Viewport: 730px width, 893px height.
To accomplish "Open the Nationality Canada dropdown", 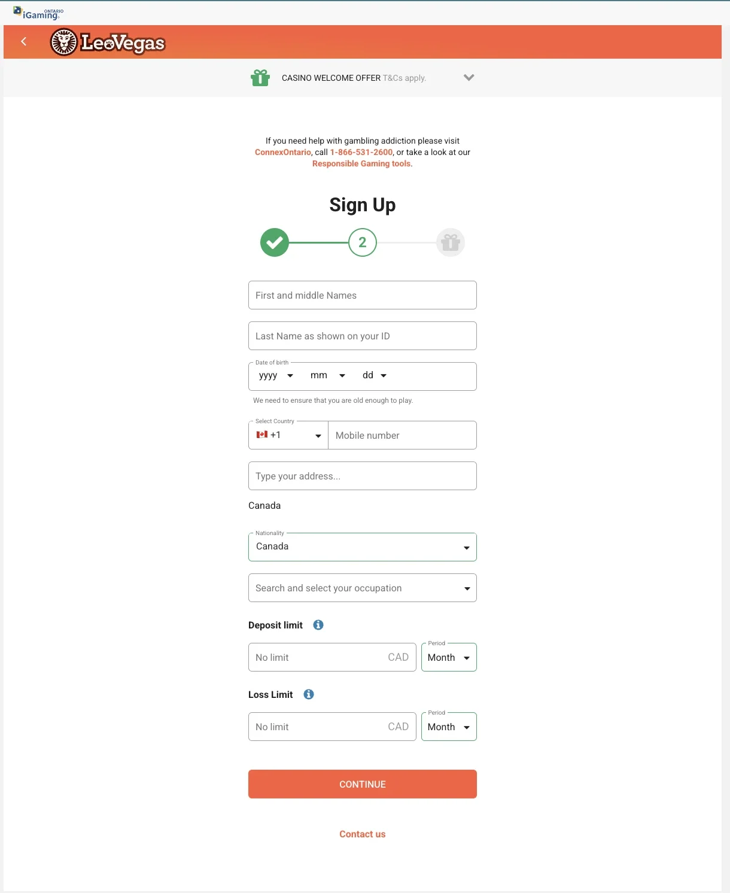I will click(x=363, y=547).
